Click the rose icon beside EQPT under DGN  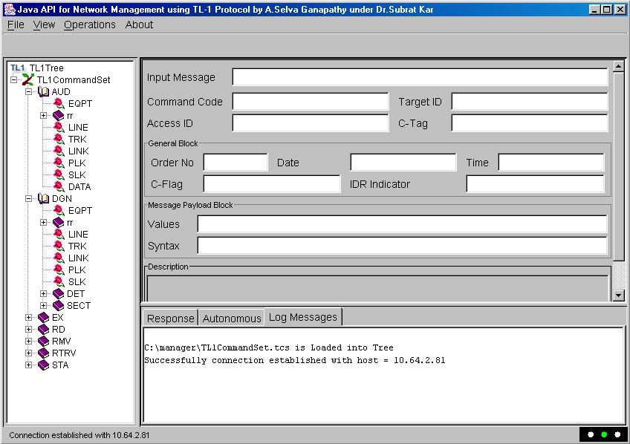click(59, 210)
